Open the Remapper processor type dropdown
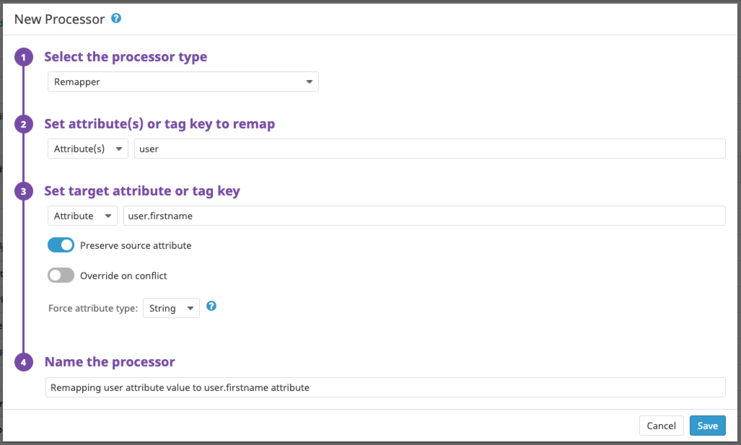 pyautogui.click(x=183, y=81)
